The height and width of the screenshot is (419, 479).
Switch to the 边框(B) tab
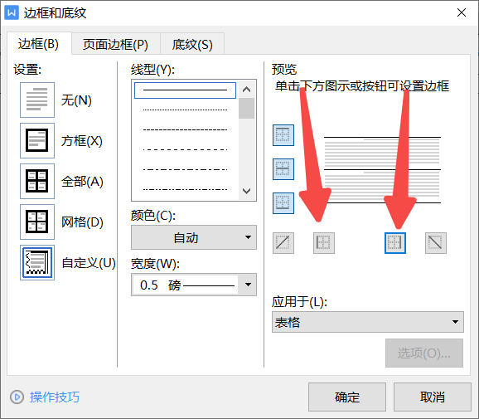[x=39, y=44]
